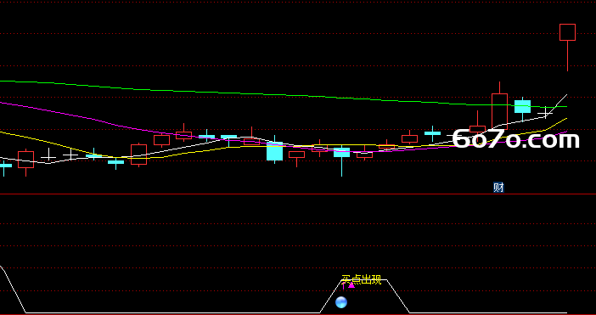
Task: Select the magenta moving average line at left
Action: click(x=57, y=111)
